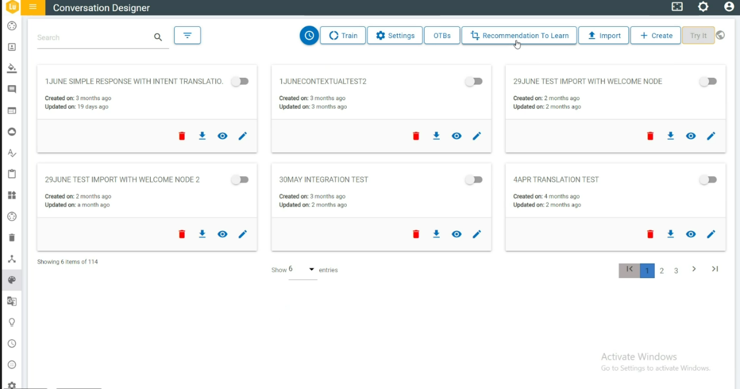View the 30MAY INTEGRATION TEST via eye icon

(x=457, y=234)
